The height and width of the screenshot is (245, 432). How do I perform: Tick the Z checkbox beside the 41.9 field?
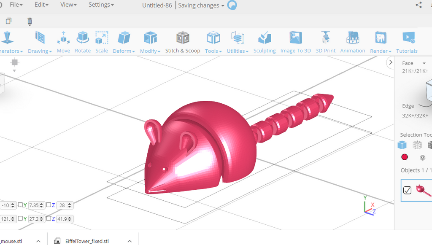pos(49,218)
